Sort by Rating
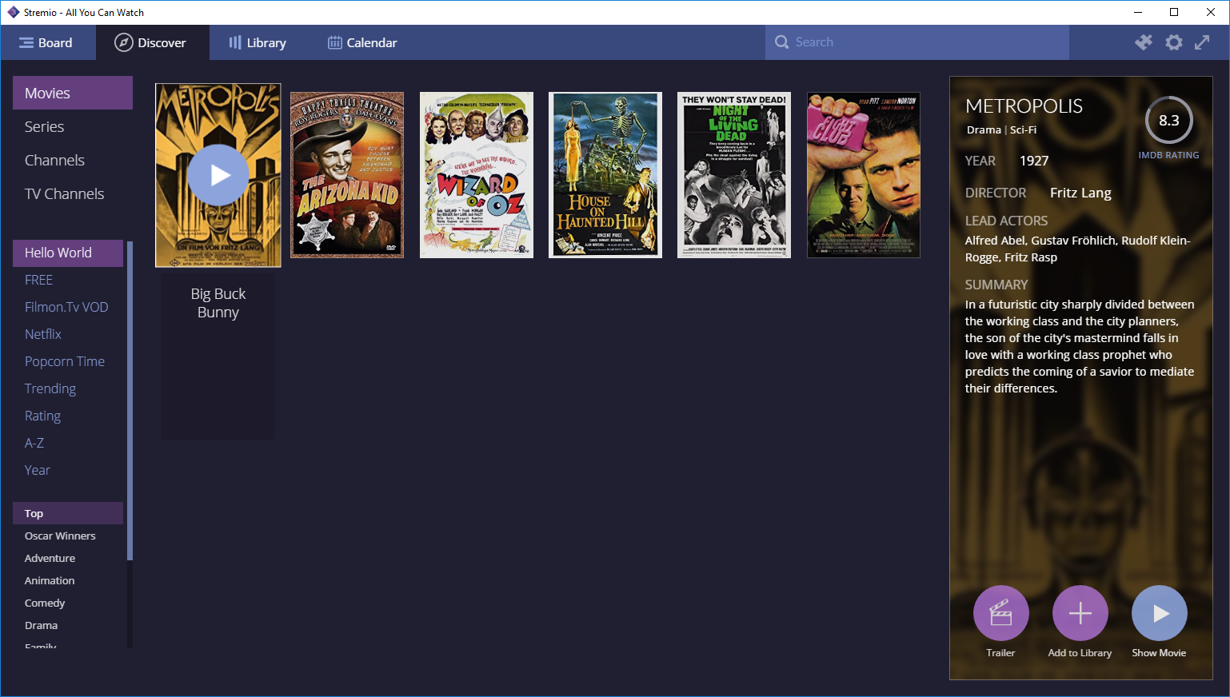 point(68,416)
